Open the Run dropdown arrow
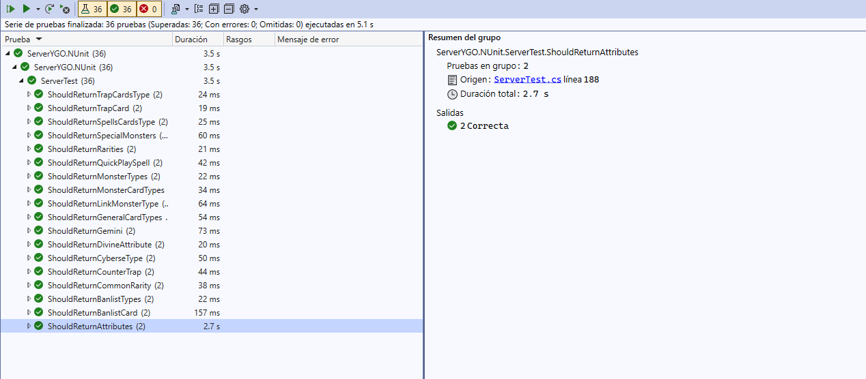The width and height of the screenshot is (866, 379). pyautogui.click(x=38, y=9)
